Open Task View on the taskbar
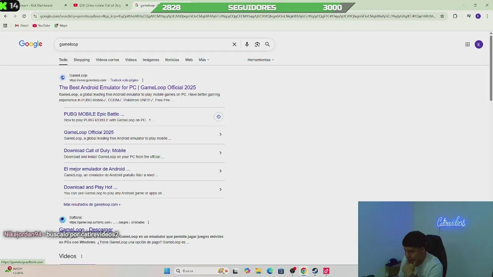Image resolution: width=493 pixels, height=277 pixels. pos(235,271)
